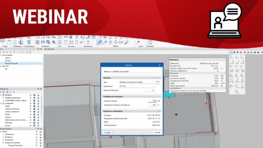Click the Annuler button
Viewport: 263px width, 148px height.
pyautogui.click(x=157, y=132)
